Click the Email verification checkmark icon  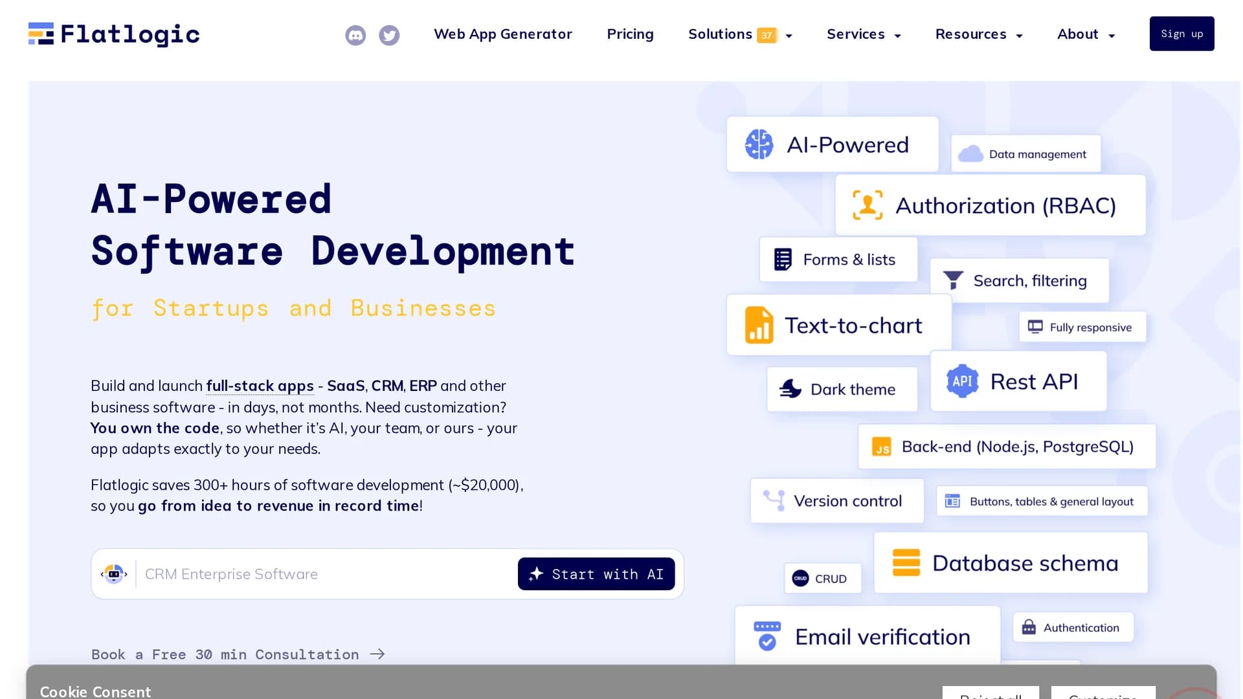pyautogui.click(x=767, y=636)
